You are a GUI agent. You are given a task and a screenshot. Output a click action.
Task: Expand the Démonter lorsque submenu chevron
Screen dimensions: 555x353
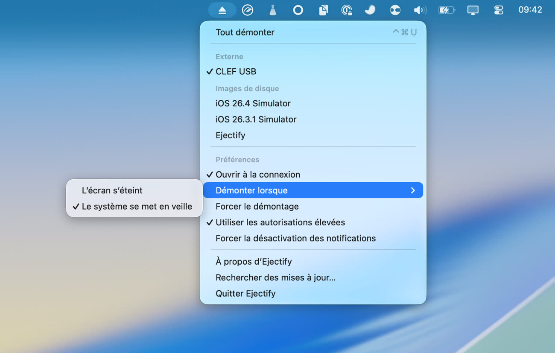pos(412,190)
